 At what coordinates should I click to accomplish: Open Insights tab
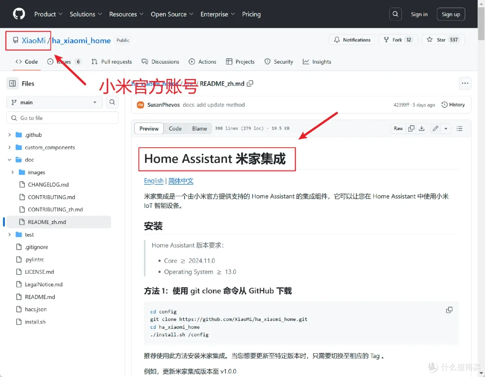coord(317,61)
